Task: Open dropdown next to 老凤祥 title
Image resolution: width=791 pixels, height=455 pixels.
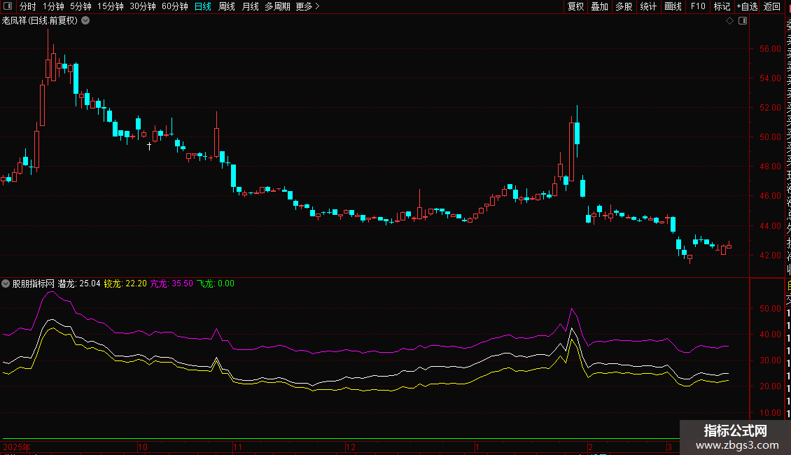Action: click(85, 21)
